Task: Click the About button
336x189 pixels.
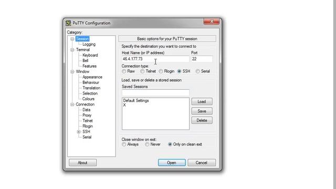Action: click(82, 163)
